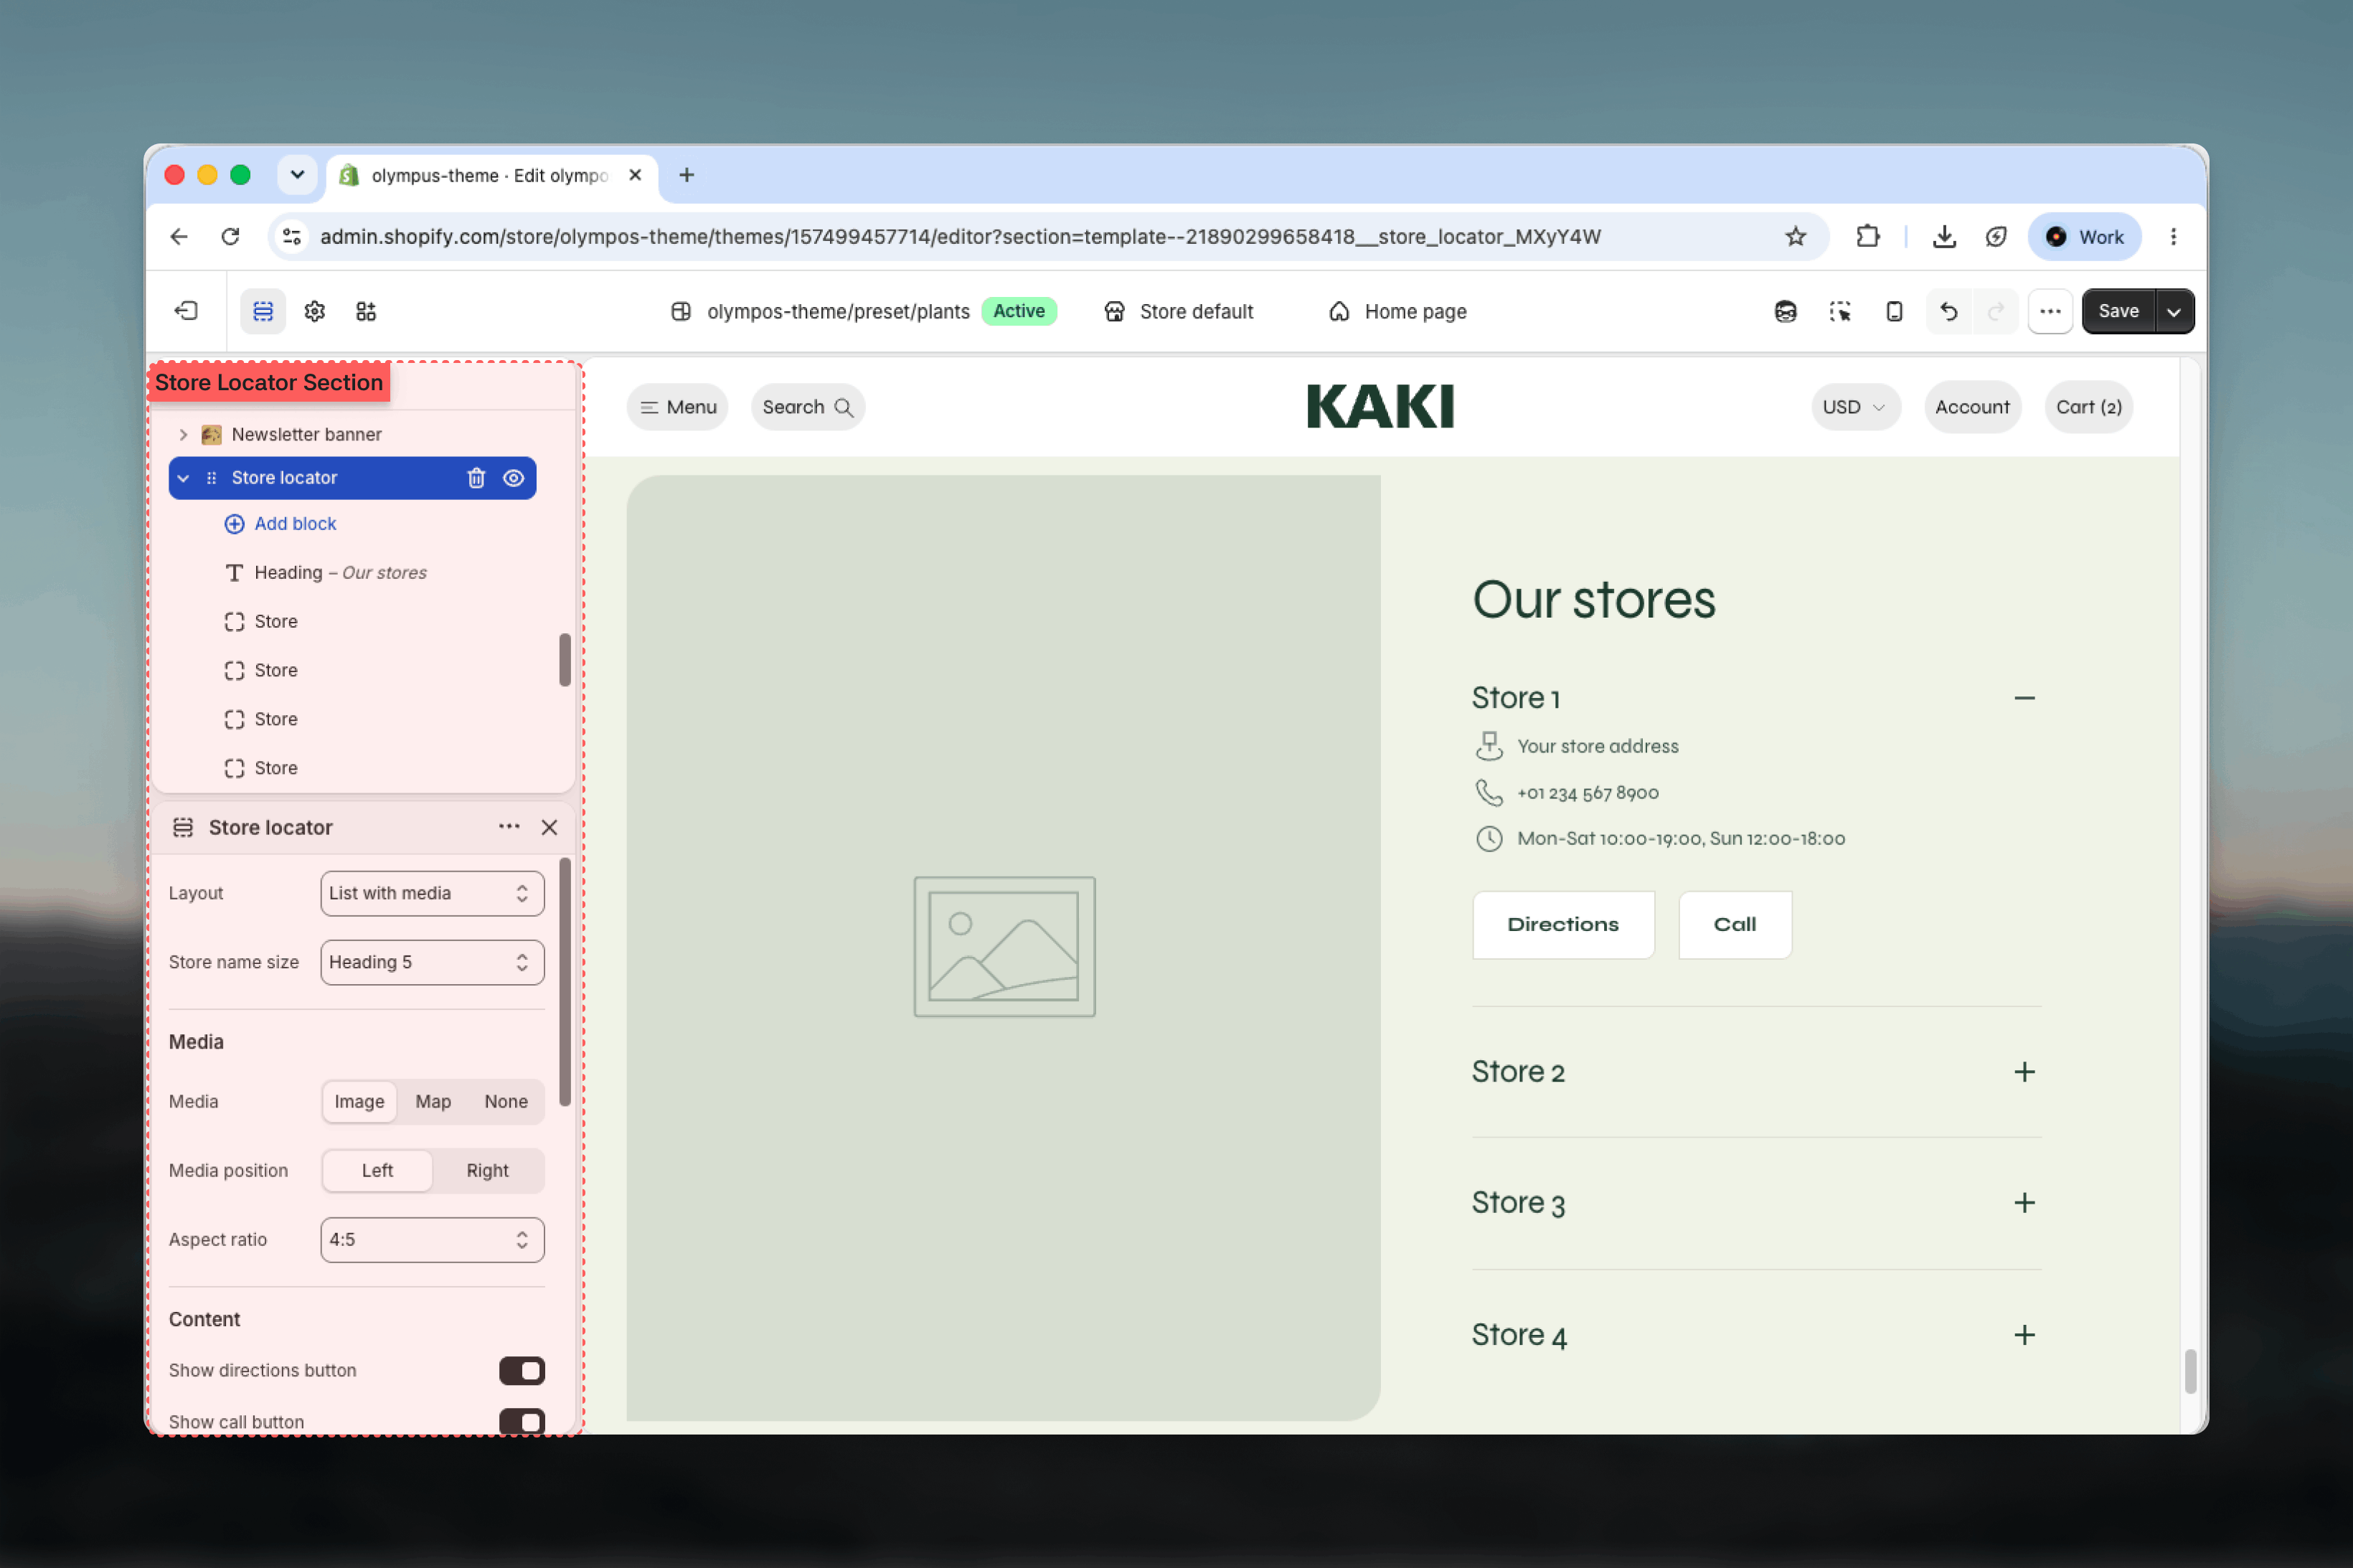Undo the last change
Screen dimensions: 2353x1568
click(x=1949, y=311)
